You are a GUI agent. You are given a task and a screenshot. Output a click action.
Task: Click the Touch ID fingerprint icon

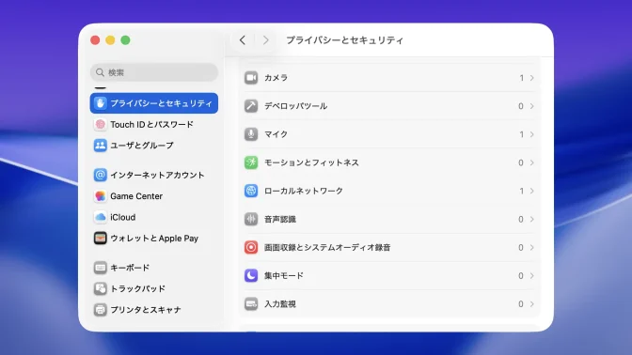click(x=101, y=124)
